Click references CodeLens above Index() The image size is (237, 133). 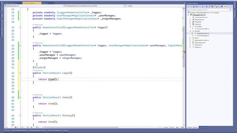point(38,95)
